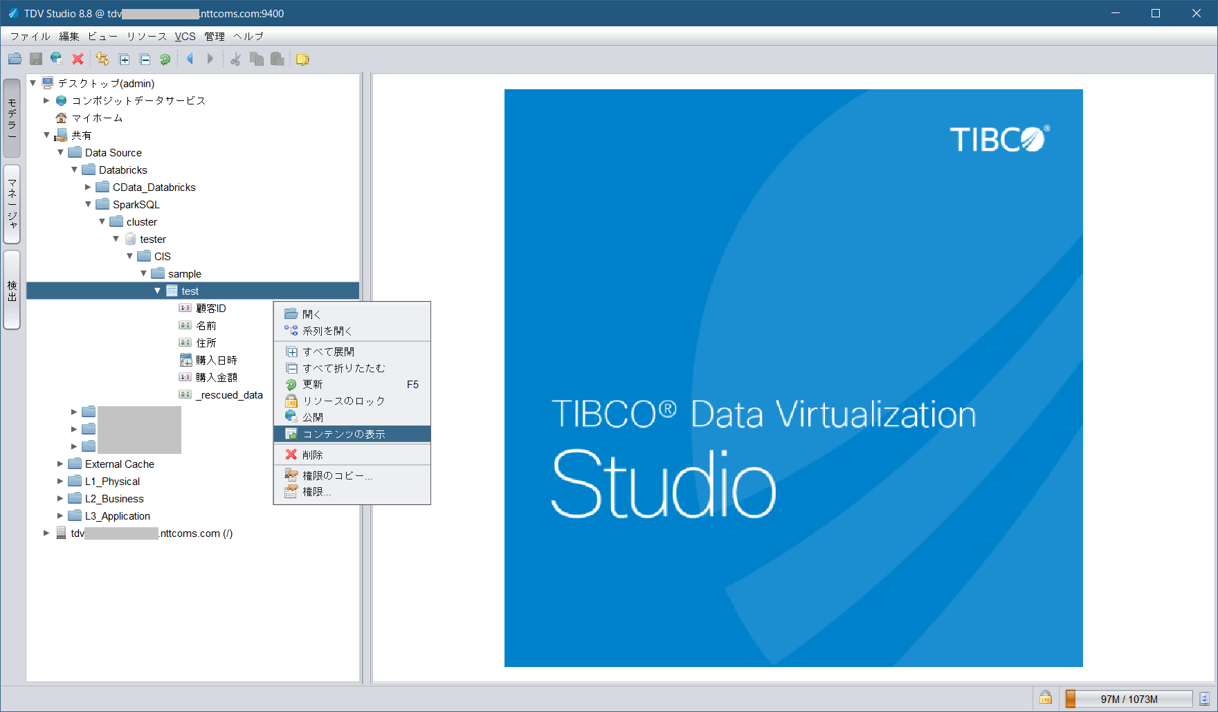Open the 編集 menu

[x=69, y=37]
